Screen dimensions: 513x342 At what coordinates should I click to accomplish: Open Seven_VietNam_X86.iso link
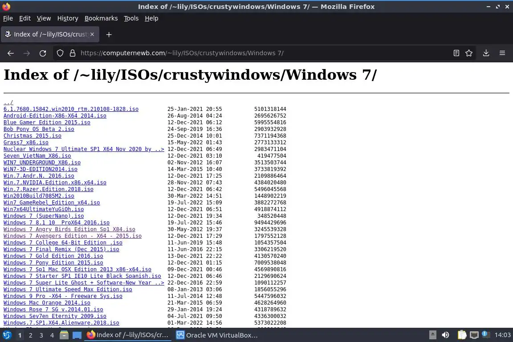click(x=37, y=156)
